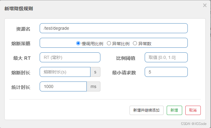Select the 异常数 radio option
211x128 pixels.
point(135,43)
